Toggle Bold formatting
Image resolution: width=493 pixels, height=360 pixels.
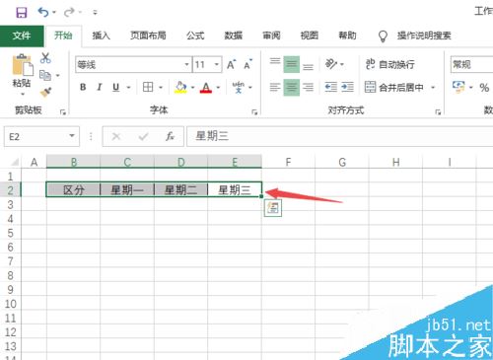tap(83, 87)
